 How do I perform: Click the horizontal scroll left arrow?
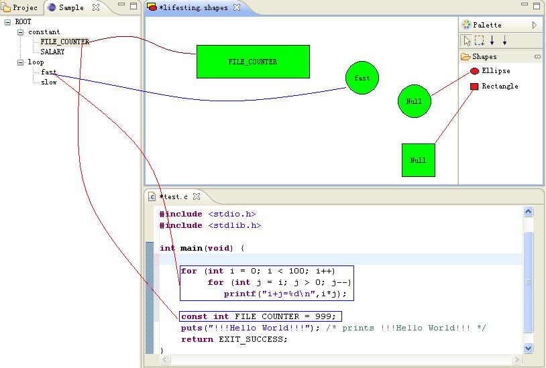(x=165, y=360)
